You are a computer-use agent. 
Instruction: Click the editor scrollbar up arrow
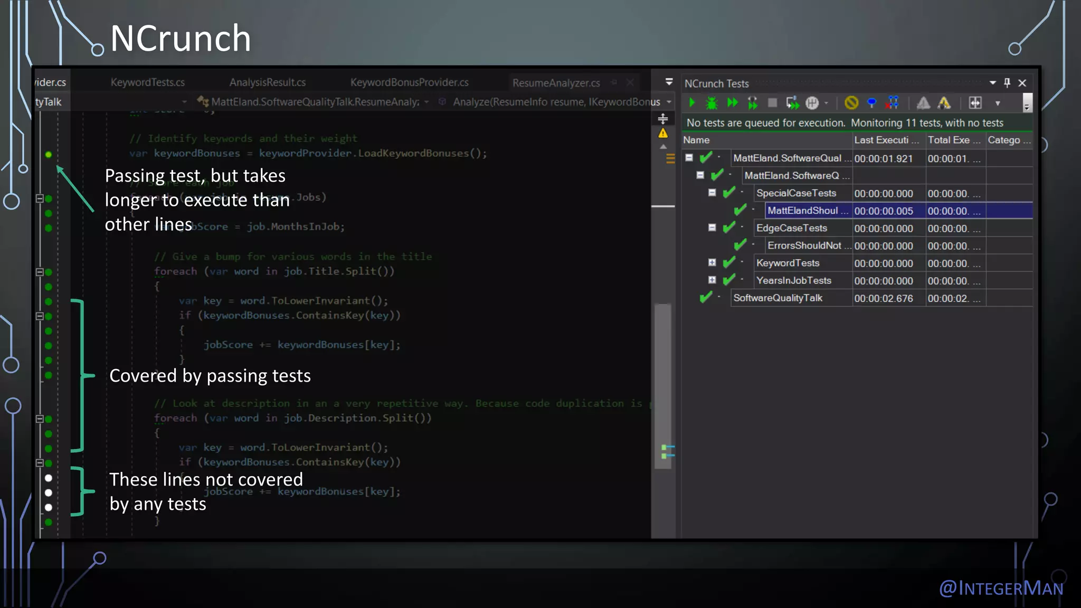tap(663, 147)
